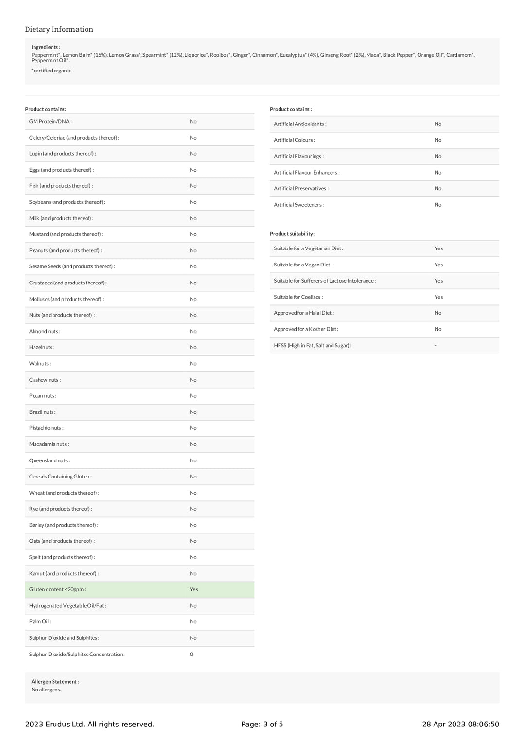Image resolution: width=525 pixels, height=743 pixels.
Task: Click the Ingredients list text
Action: (x=253, y=57)
